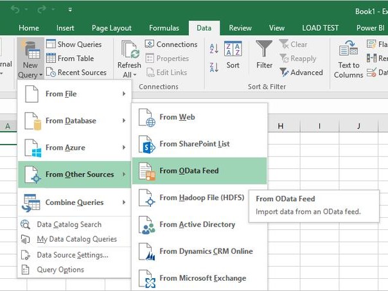Open Advanced filter options
This screenshot has height=291, width=388.
(301, 72)
